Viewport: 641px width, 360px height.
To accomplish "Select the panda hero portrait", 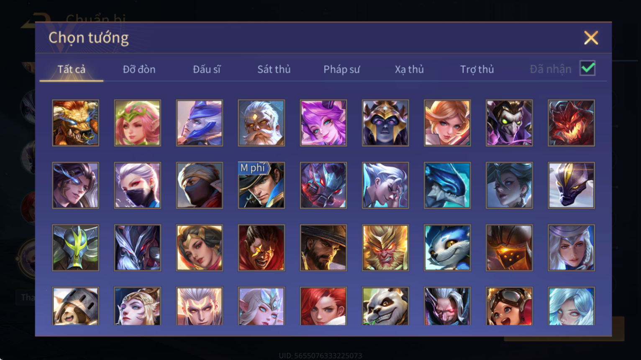I will (x=385, y=306).
